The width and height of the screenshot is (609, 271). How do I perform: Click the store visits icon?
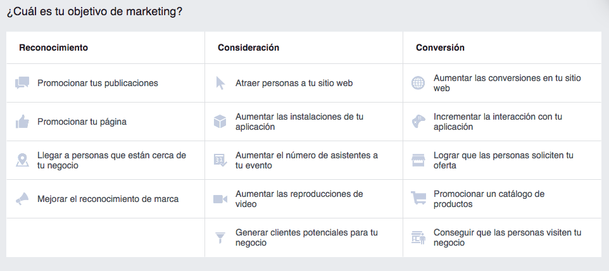418,237
